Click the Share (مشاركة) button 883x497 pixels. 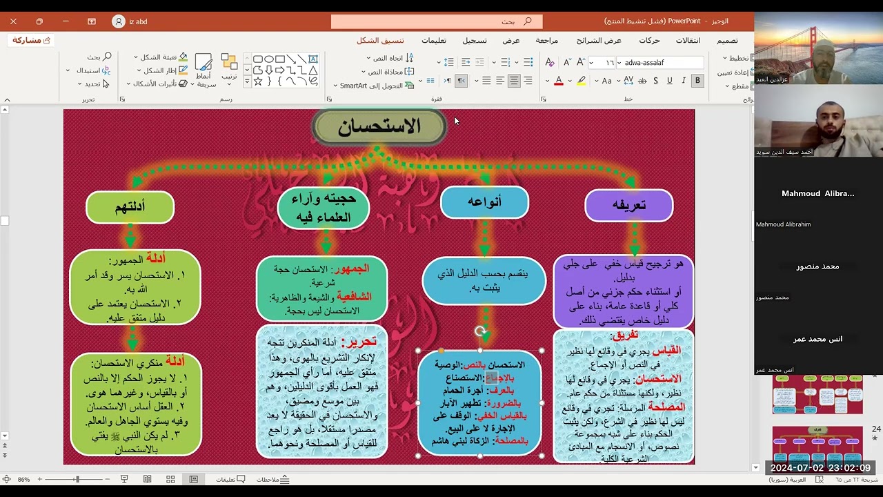(32, 40)
